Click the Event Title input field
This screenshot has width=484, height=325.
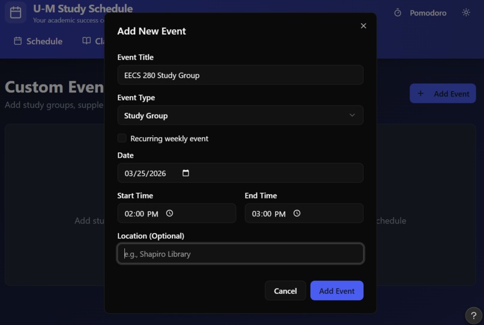(240, 75)
